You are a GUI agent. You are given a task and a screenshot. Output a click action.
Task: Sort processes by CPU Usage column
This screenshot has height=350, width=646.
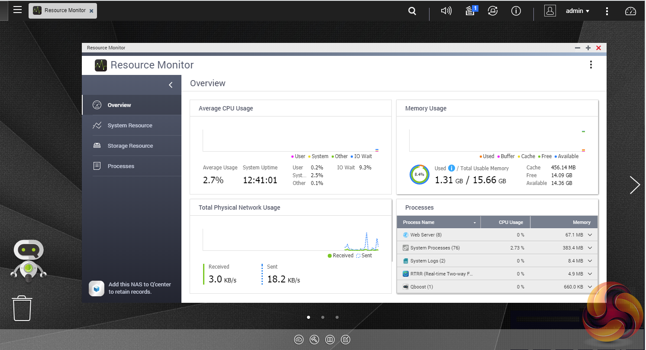pos(510,222)
